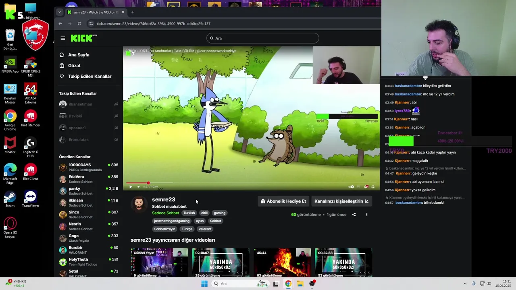Open a new Chrome tab
Image resolution: width=516 pixels, height=290 pixels.
pos(133,12)
